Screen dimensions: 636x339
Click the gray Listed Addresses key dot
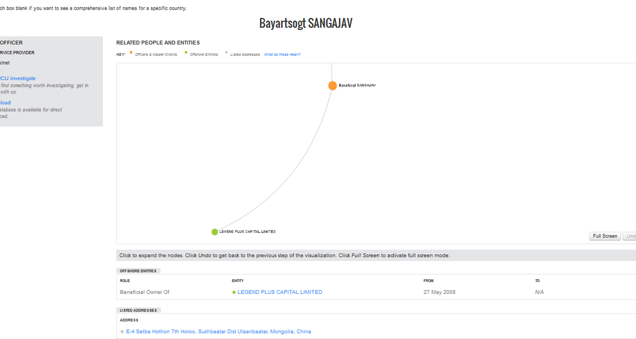[227, 53]
